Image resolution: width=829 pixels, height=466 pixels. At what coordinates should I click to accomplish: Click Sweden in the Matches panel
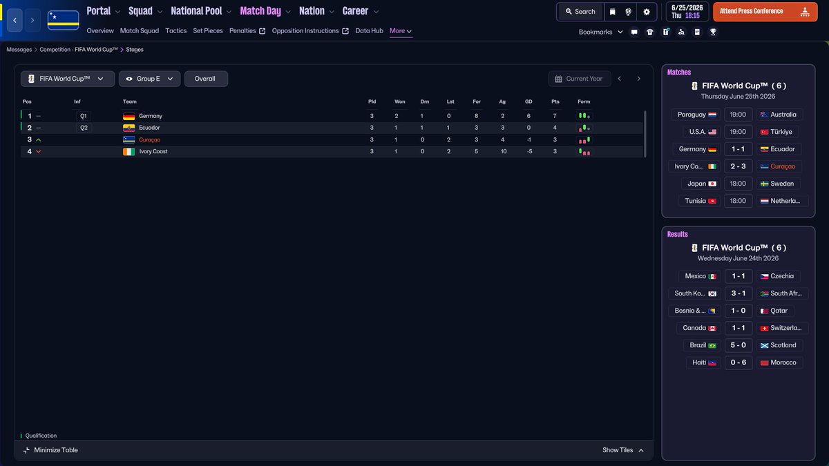(x=782, y=184)
